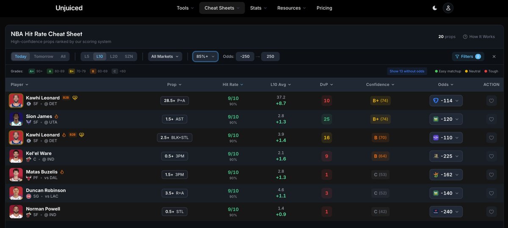Image resolution: width=508 pixels, height=228 pixels.
Task: Select the Today date filter
Action: click(21, 57)
